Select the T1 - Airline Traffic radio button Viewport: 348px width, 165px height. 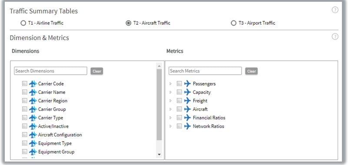point(23,23)
